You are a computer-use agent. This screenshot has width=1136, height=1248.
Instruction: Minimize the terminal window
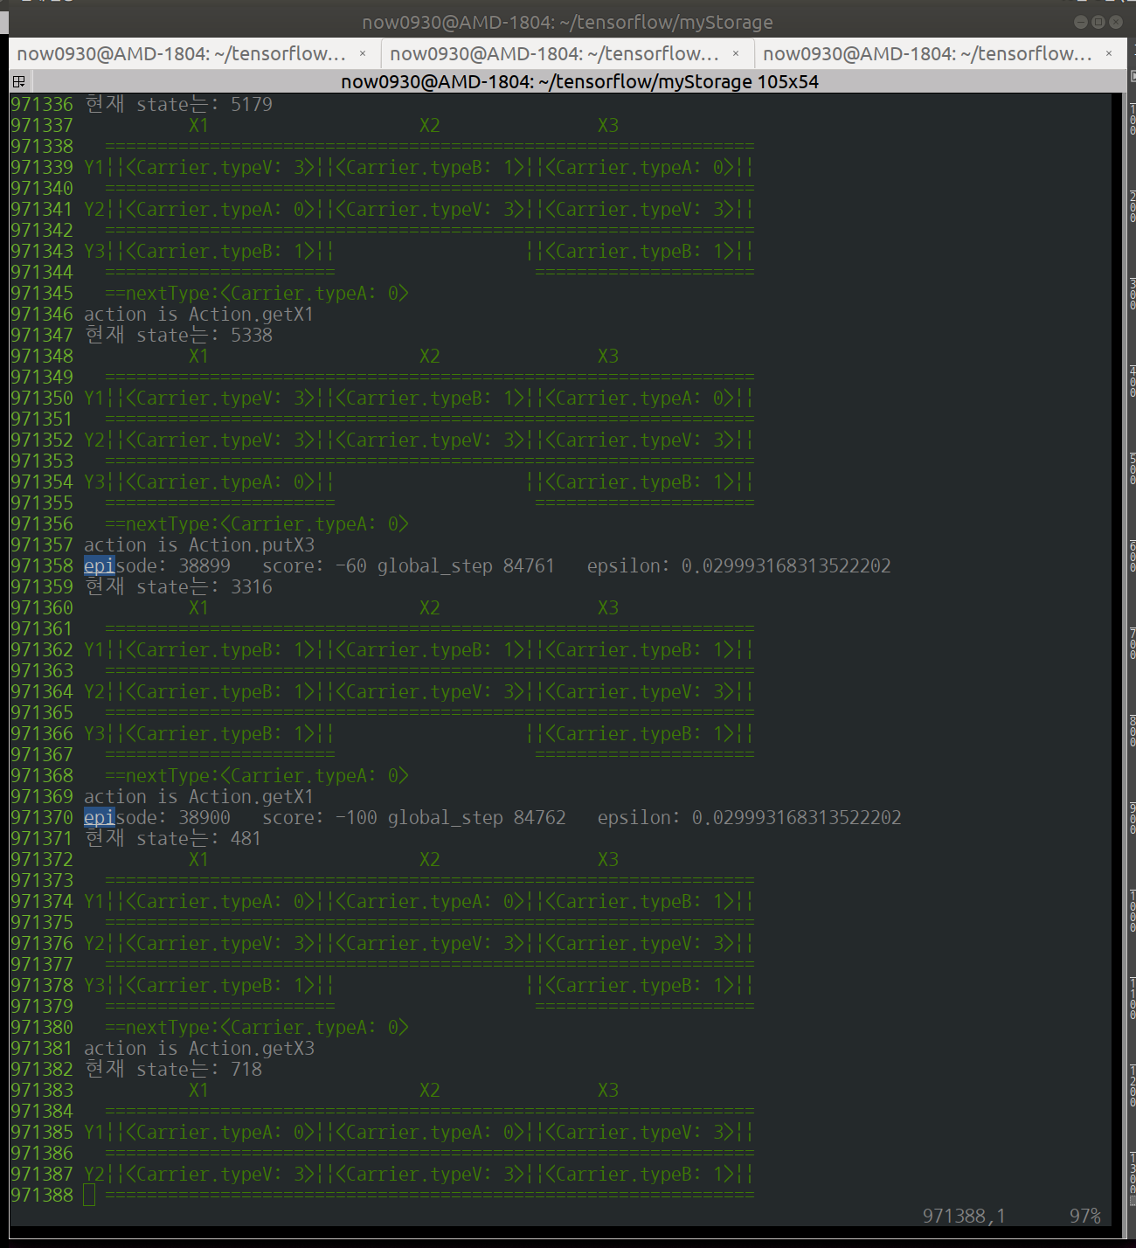tap(1081, 22)
